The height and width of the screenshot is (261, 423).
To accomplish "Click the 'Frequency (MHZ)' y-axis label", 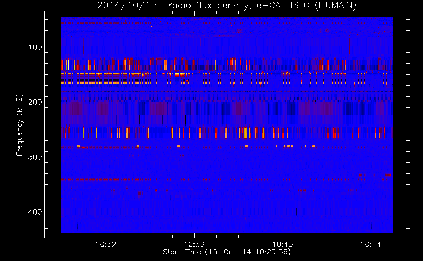I will point(19,125).
